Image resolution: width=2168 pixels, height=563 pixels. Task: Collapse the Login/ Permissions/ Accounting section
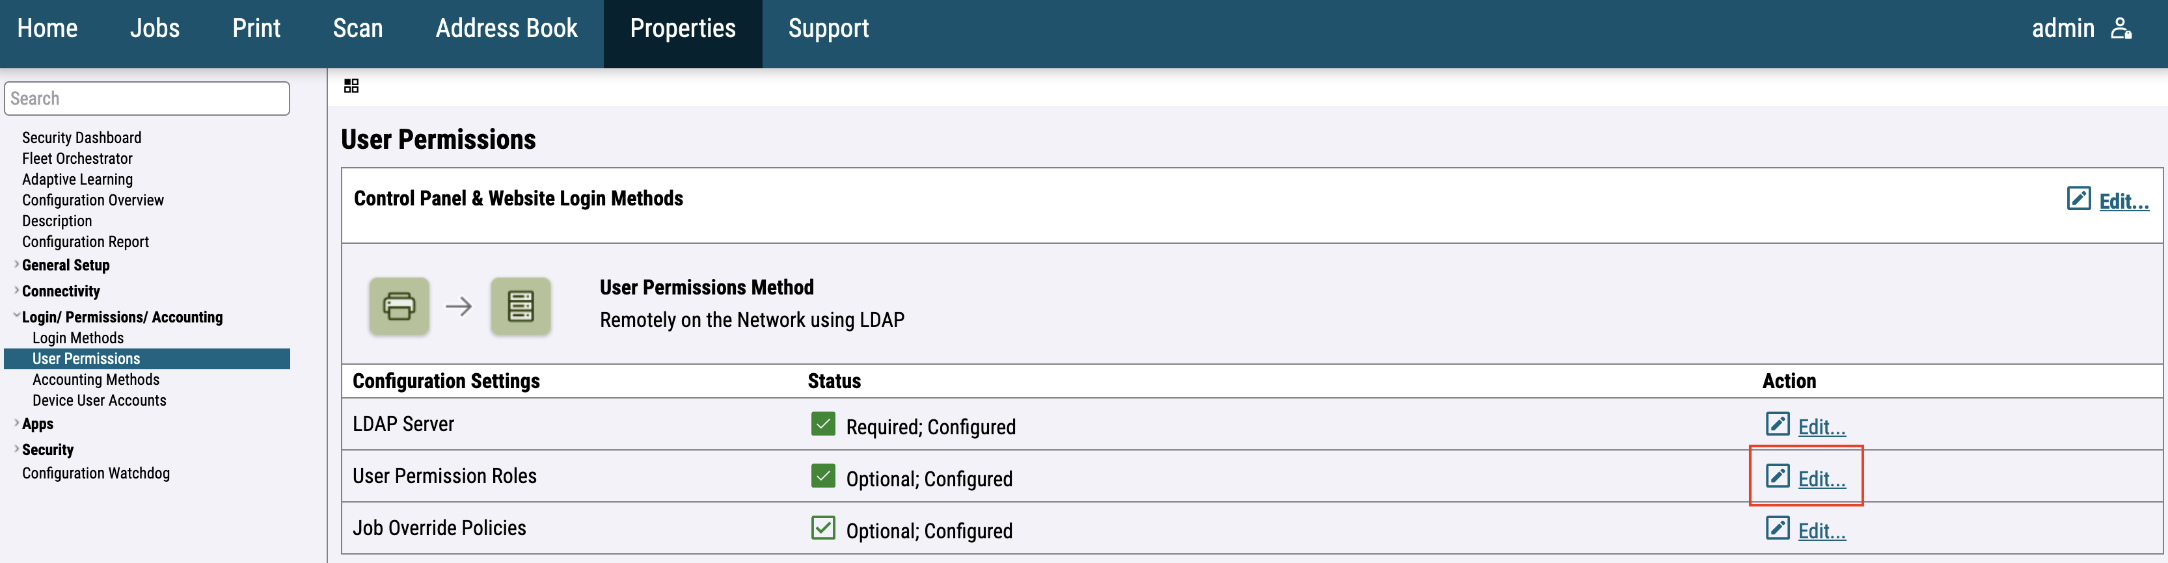(16, 316)
